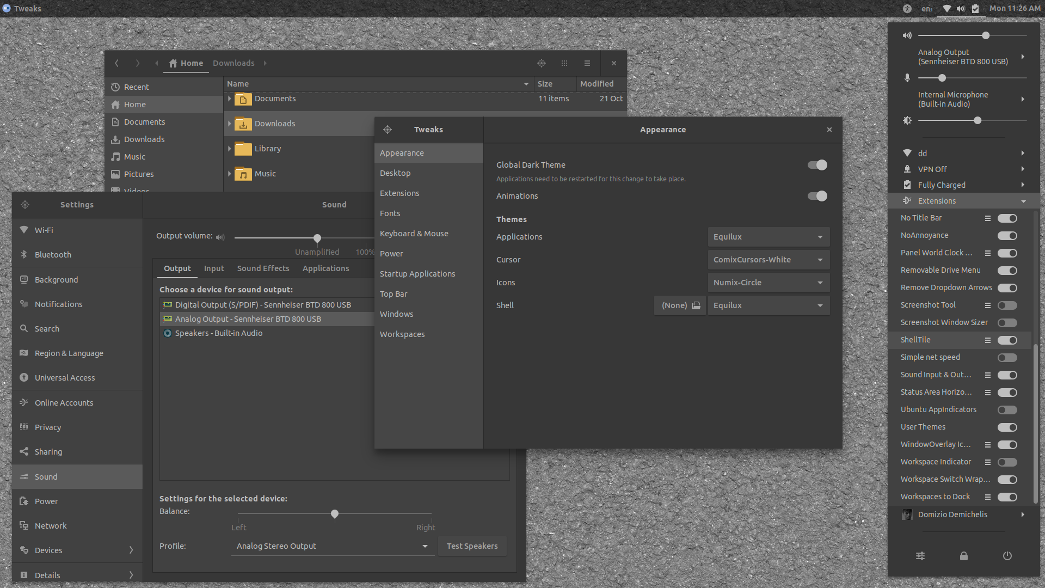Image resolution: width=1045 pixels, height=588 pixels.
Task: Click the file manager hamburger menu icon
Action: tap(587, 63)
